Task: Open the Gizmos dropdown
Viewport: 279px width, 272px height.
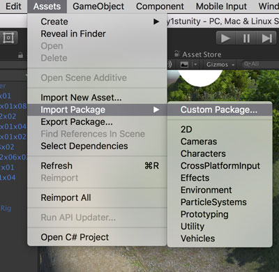Action: [220, 64]
